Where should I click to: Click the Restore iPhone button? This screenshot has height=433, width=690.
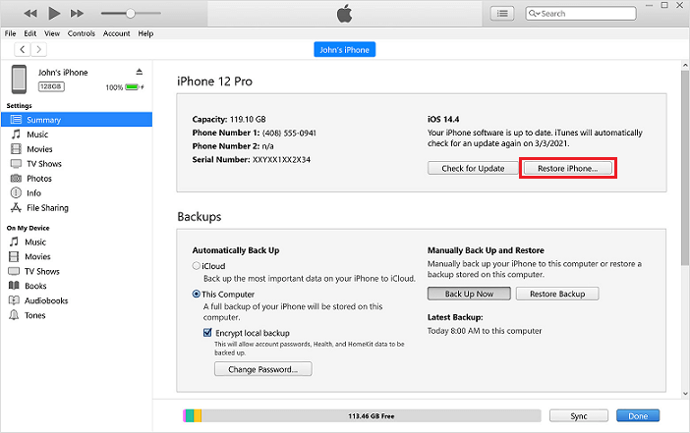567,168
